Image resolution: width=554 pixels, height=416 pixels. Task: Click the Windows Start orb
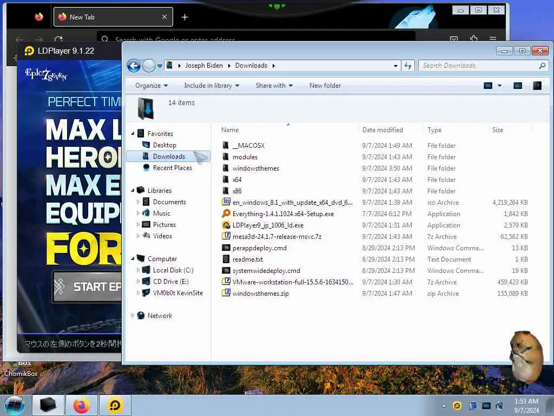(14, 405)
